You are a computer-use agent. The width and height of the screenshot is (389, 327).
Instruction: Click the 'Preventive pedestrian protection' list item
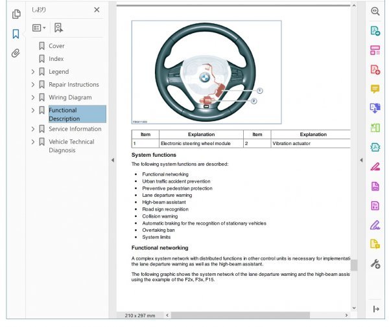pos(178,188)
